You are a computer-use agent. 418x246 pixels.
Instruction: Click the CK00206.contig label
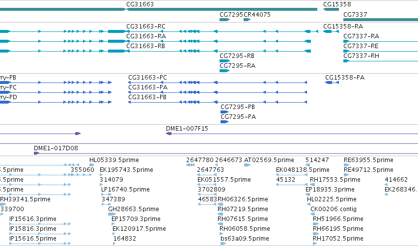point(334,210)
